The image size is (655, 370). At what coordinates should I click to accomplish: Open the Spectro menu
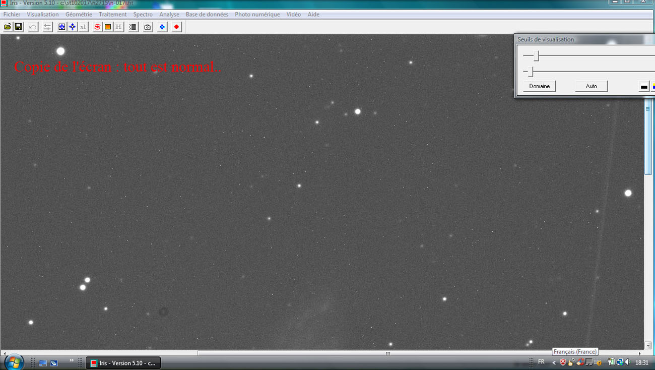pos(143,15)
